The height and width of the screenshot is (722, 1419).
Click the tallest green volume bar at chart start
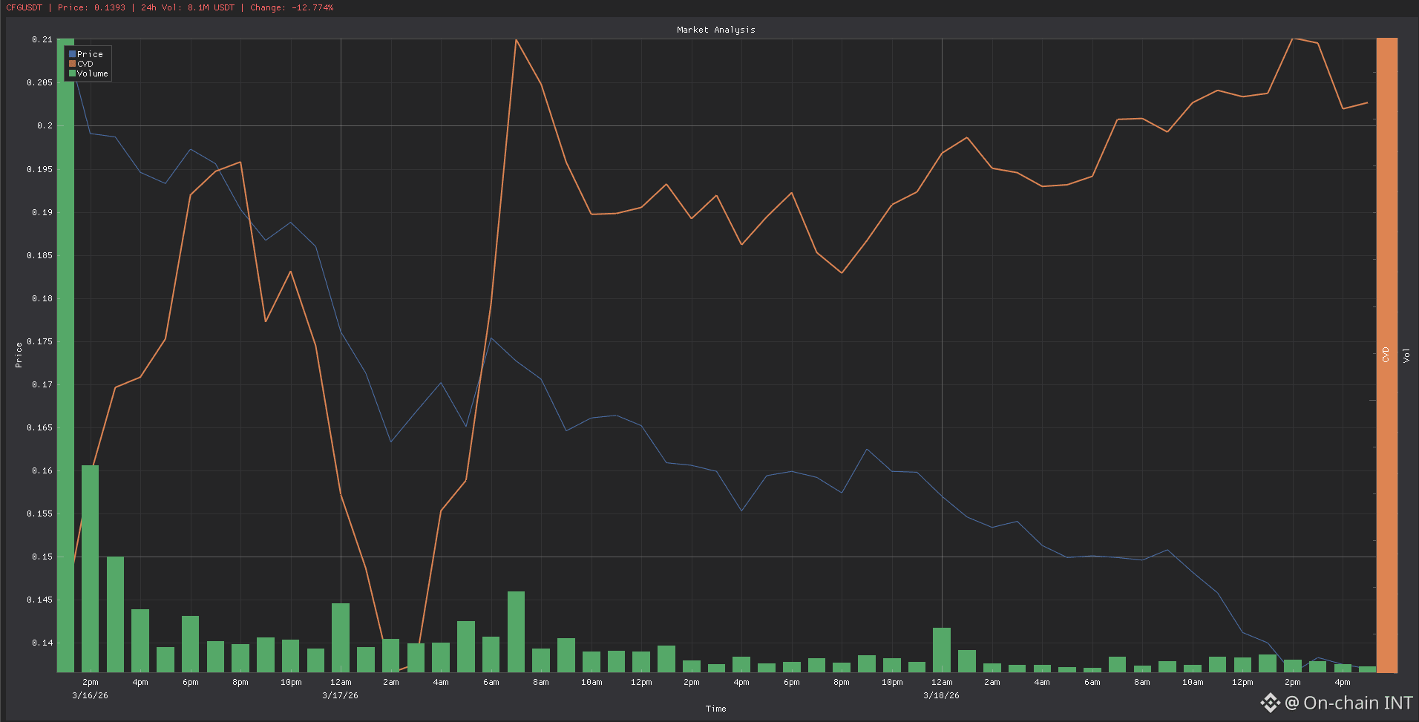65,355
